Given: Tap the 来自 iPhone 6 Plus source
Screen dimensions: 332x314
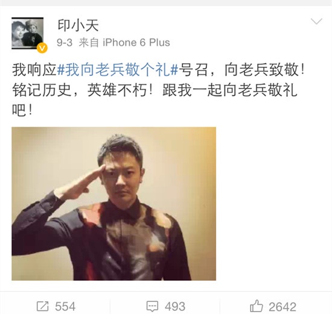Looking at the screenshot, I should (x=124, y=43).
